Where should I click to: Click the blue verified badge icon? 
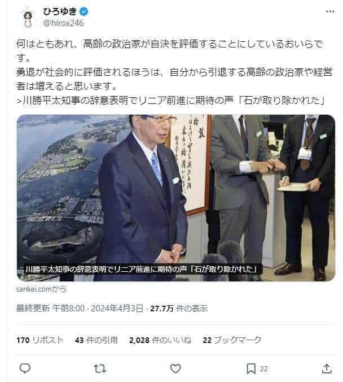[83, 11]
